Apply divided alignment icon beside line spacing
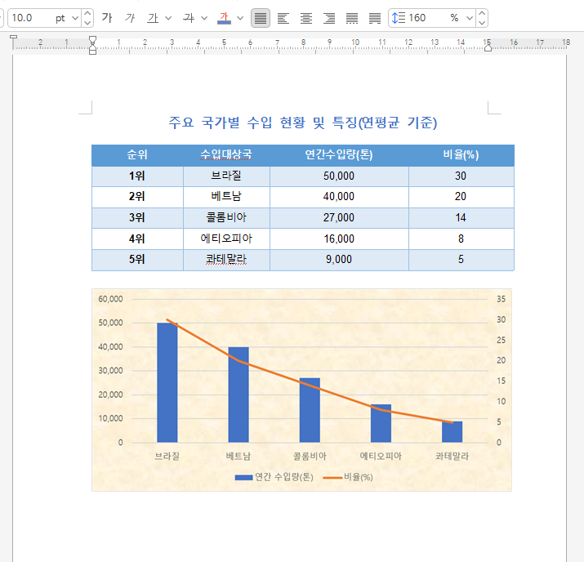This screenshot has height=562, width=584. pyautogui.click(x=375, y=18)
